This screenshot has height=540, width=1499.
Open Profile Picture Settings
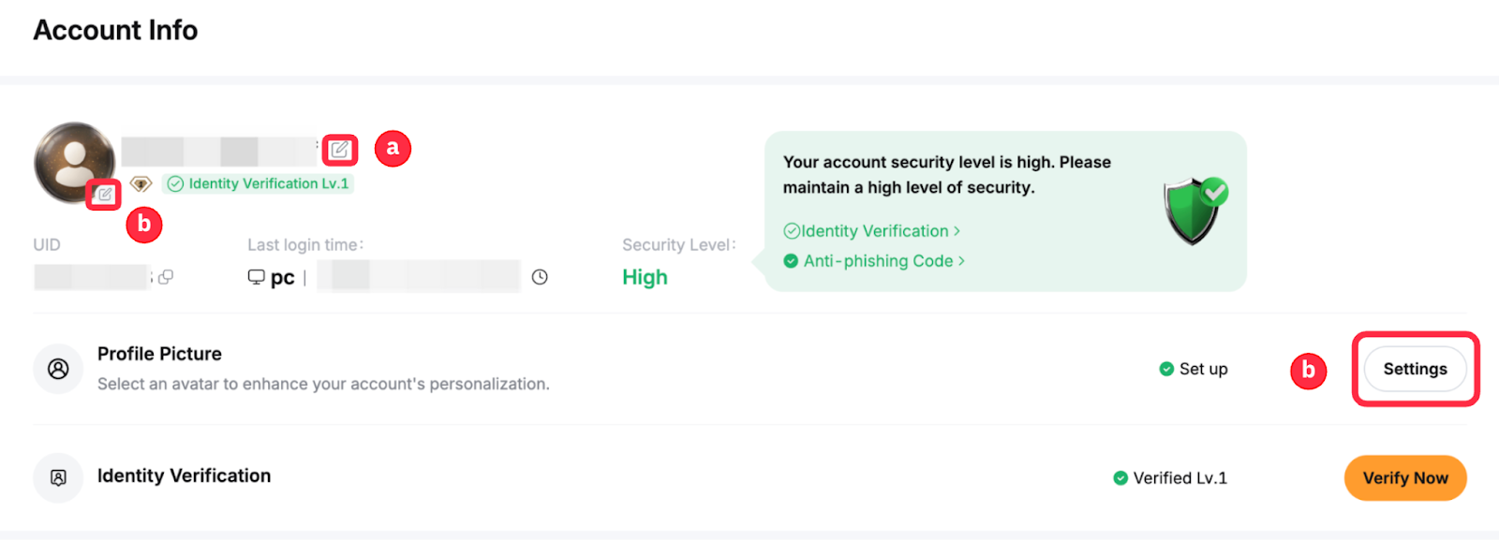(x=1415, y=369)
